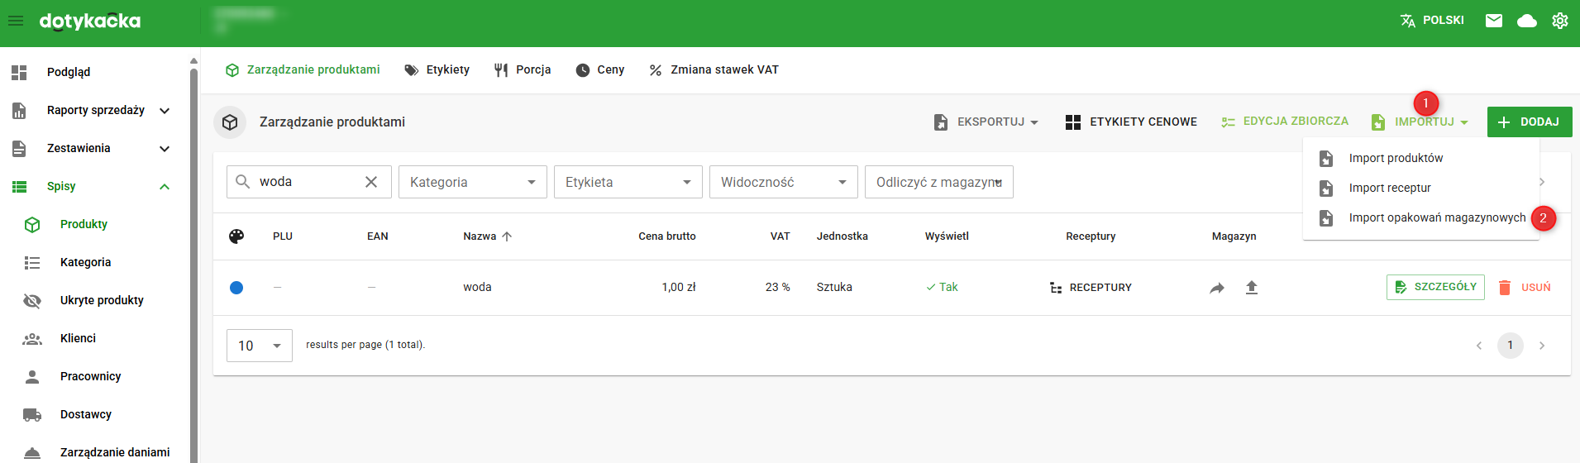This screenshot has width=1580, height=463.
Task: Clear the search field with X icon
Action: [371, 182]
